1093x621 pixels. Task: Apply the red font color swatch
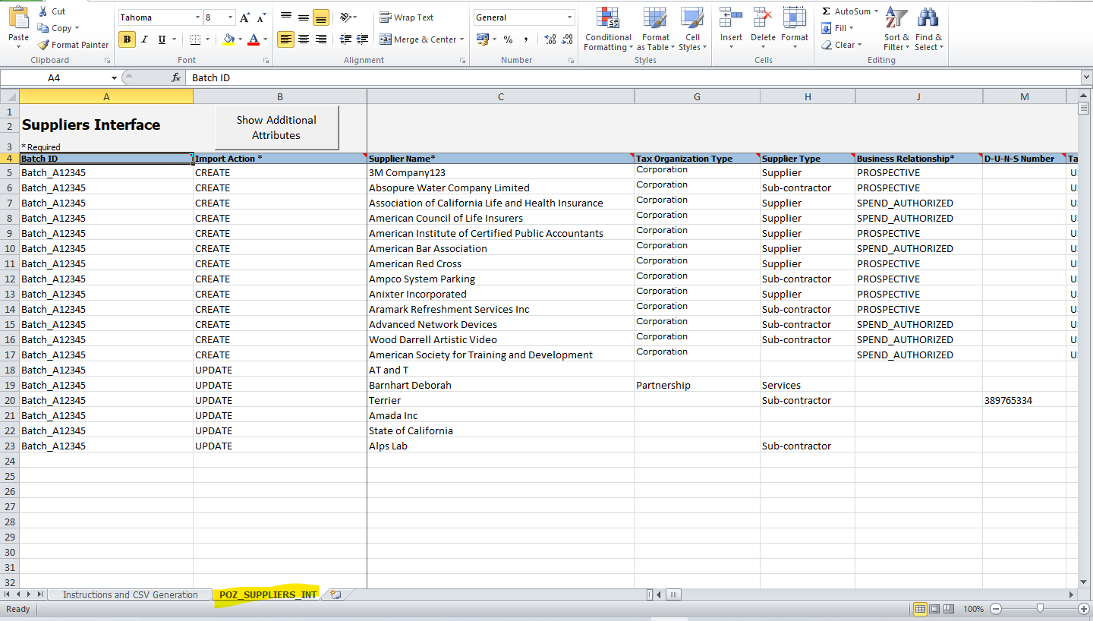254,39
